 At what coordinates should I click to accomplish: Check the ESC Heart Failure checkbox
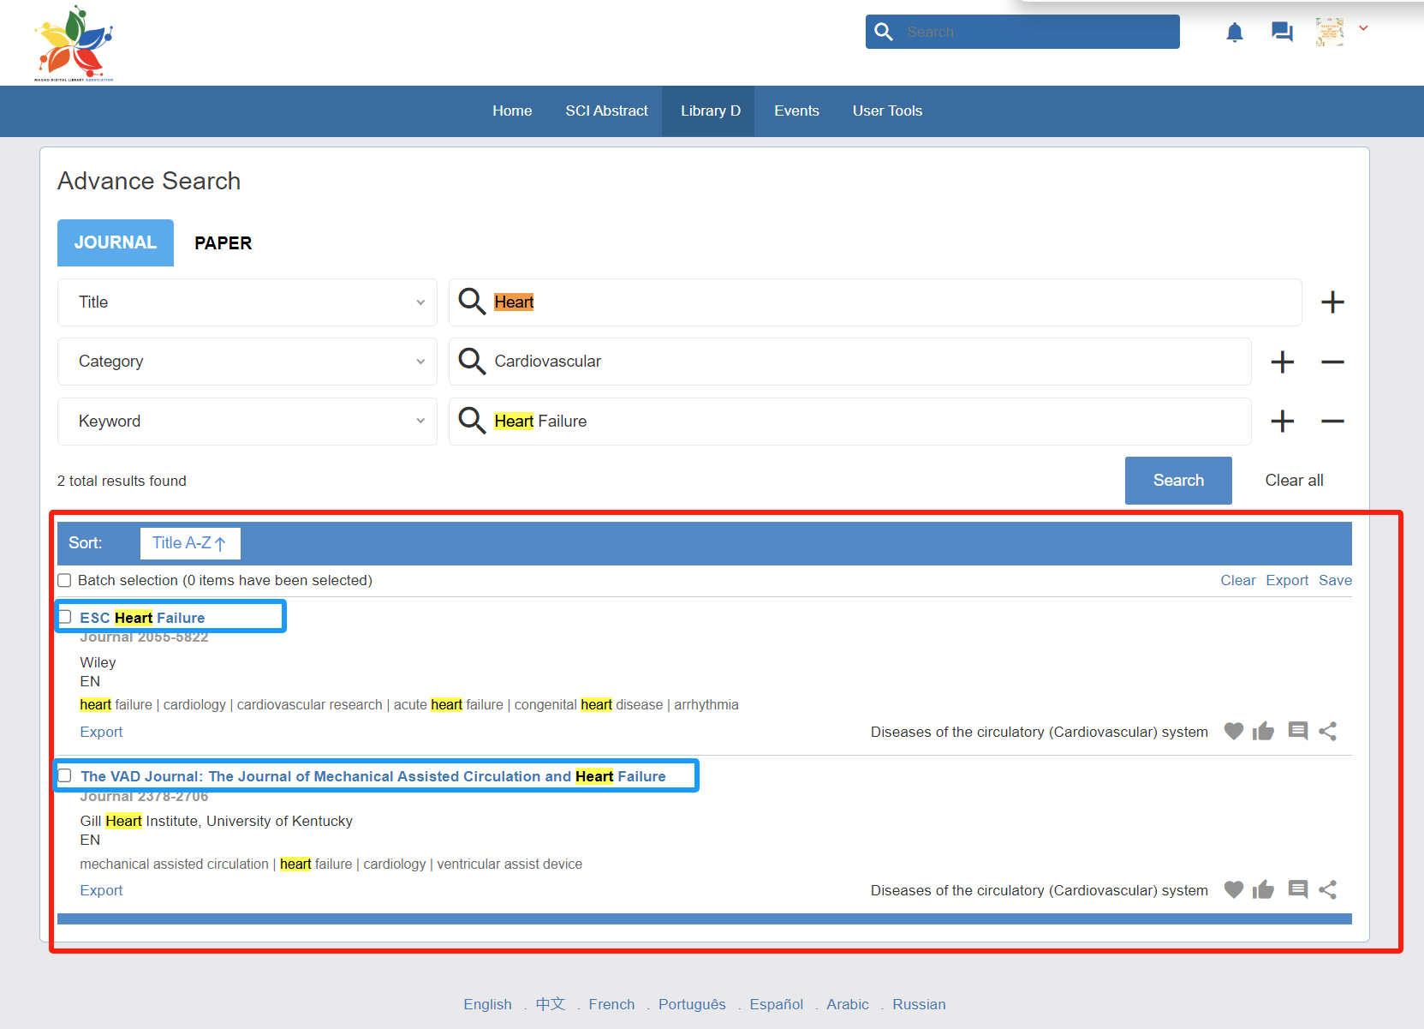[x=65, y=618]
